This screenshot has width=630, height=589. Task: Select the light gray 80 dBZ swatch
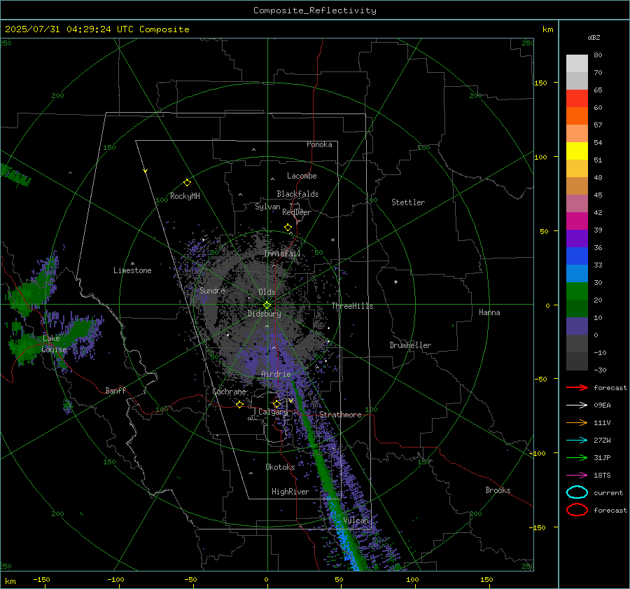pyautogui.click(x=577, y=63)
